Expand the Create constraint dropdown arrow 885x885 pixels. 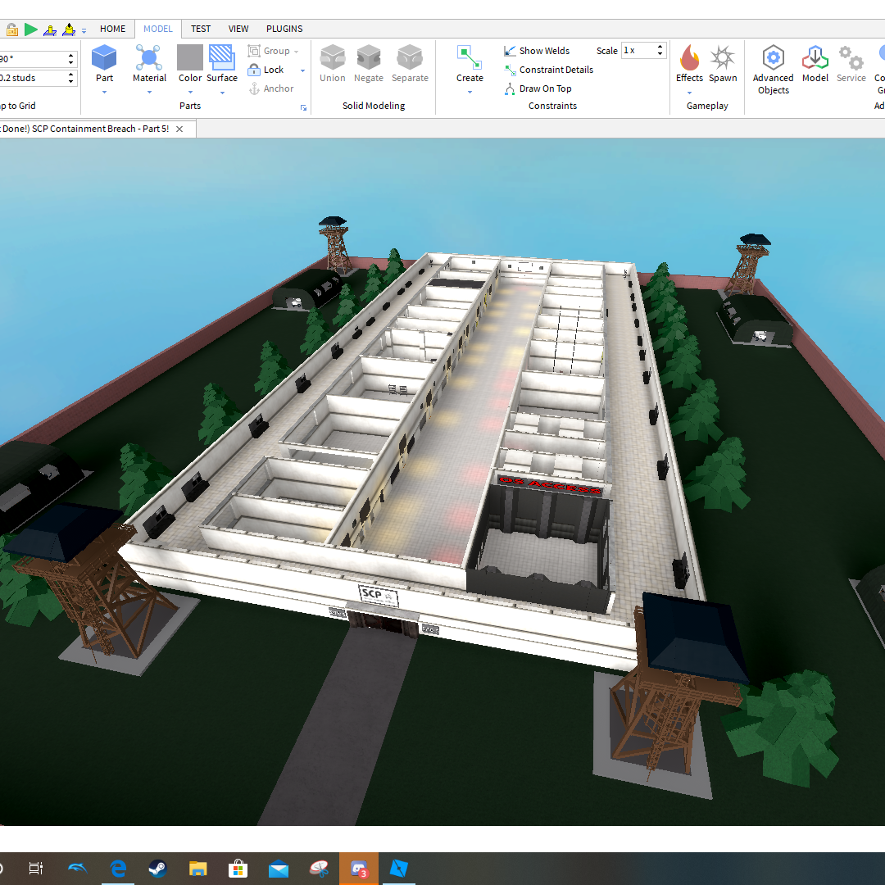point(470,92)
